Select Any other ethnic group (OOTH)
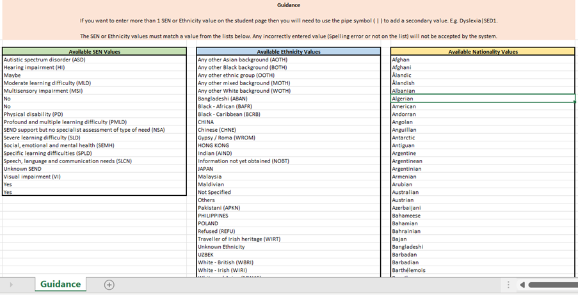The height and width of the screenshot is (295, 578). click(289, 75)
